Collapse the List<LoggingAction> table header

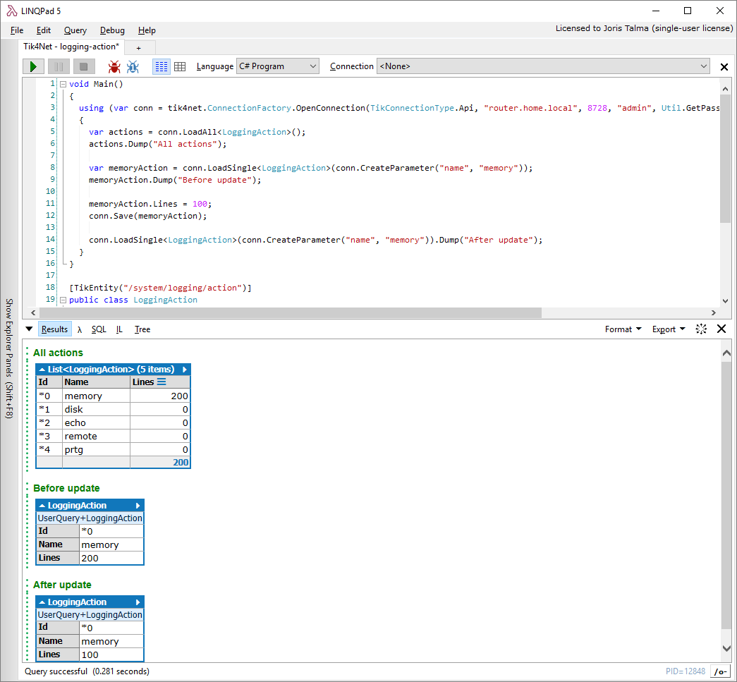[x=42, y=370]
